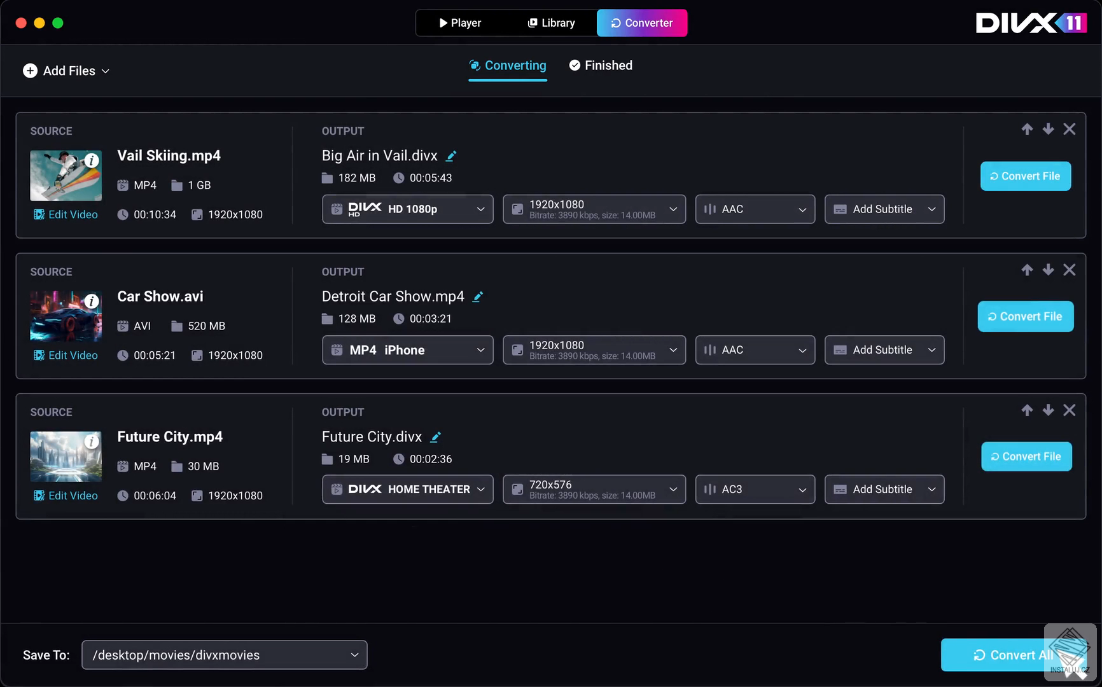1102x687 pixels.
Task: Click Convert File for Vail Skiing
Action: coord(1025,176)
